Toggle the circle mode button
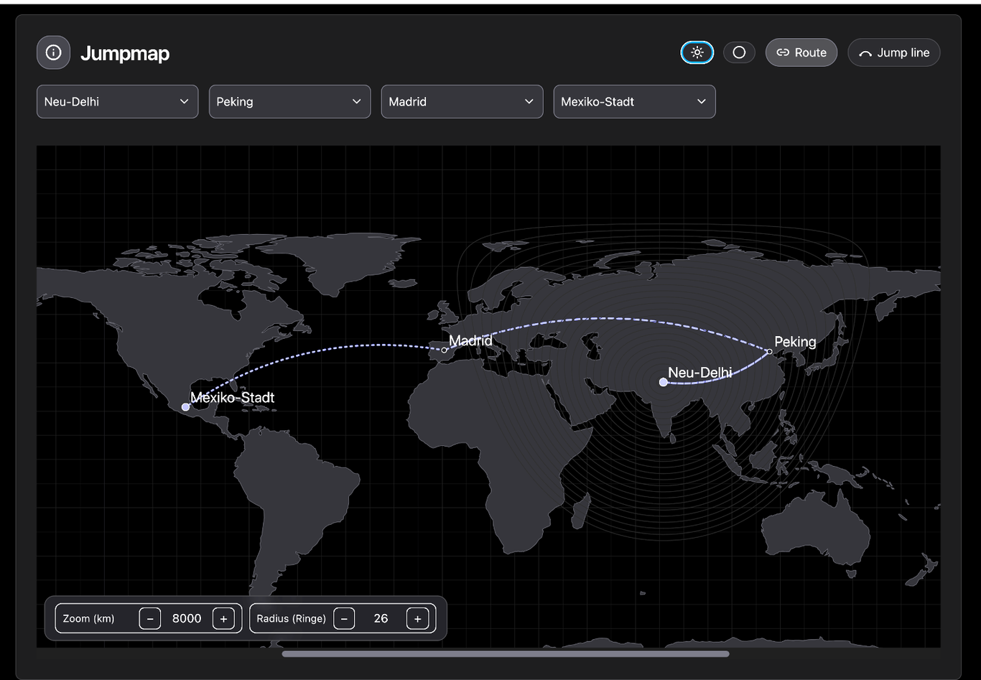The width and height of the screenshot is (981, 680). click(739, 52)
